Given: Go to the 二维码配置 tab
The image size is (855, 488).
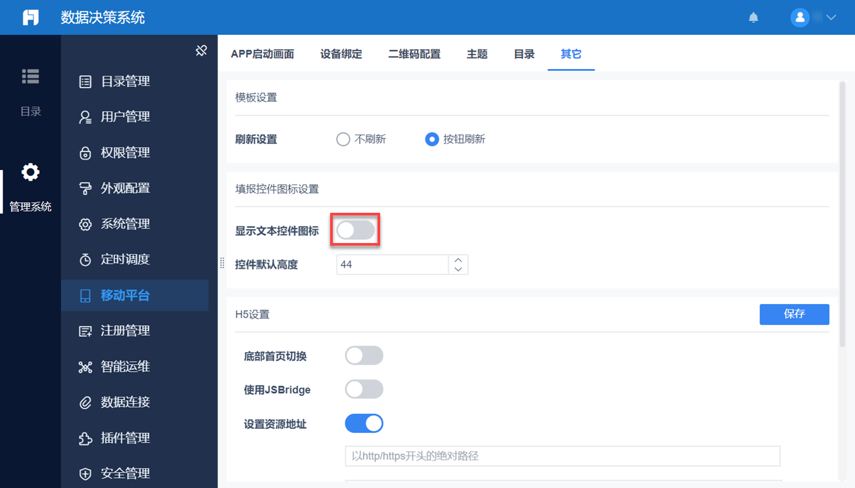Looking at the screenshot, I should pyautogui.click(x=414, y=54).
